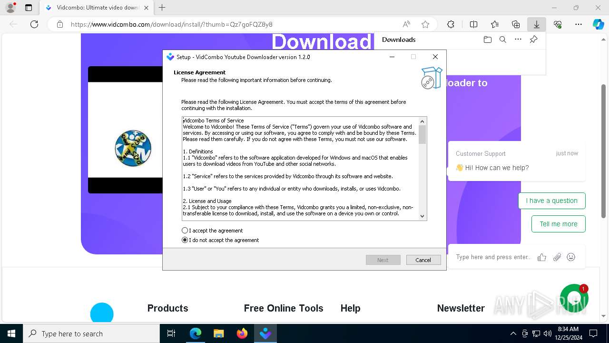Screen dimensions: 609x343
Task: Click the Edge Downloads toolbar button
Action: [x=536, y=24]
